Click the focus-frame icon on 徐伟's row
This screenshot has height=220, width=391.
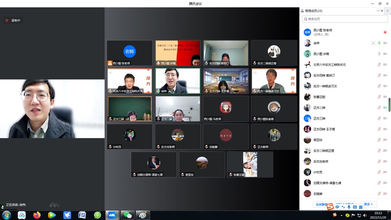tap(373, 43)
